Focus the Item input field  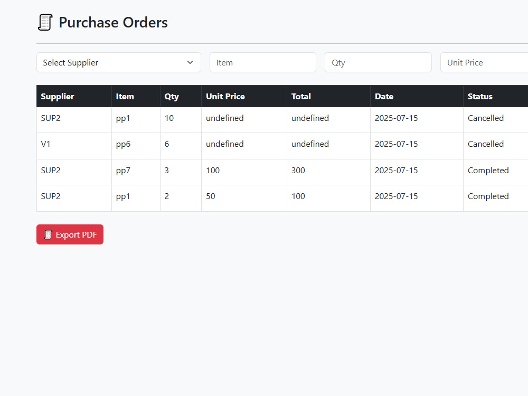[262, 62]
